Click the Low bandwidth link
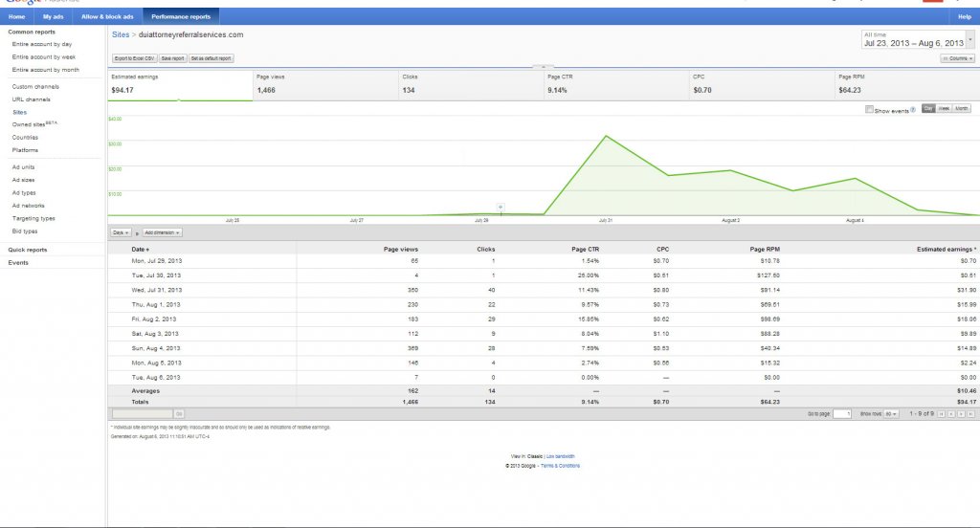Screen dimensions: 980x528 tap(561, 456)
